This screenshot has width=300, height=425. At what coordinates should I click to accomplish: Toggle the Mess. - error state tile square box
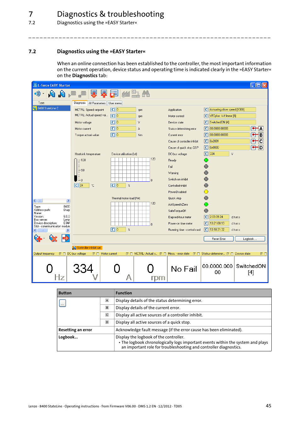pos(198,254)
